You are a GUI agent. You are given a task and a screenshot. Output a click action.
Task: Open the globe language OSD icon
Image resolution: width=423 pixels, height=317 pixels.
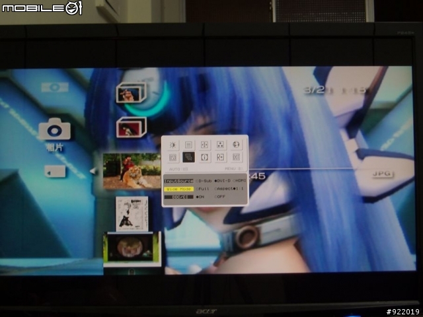coord(236,145)
